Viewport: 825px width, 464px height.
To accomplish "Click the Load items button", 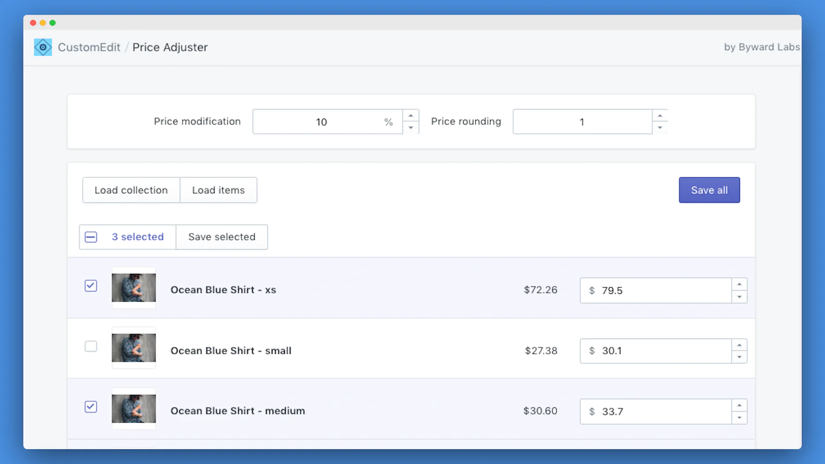I will 219,190.
